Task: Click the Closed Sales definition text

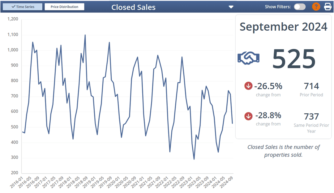Action: click(x=284, y=151)
